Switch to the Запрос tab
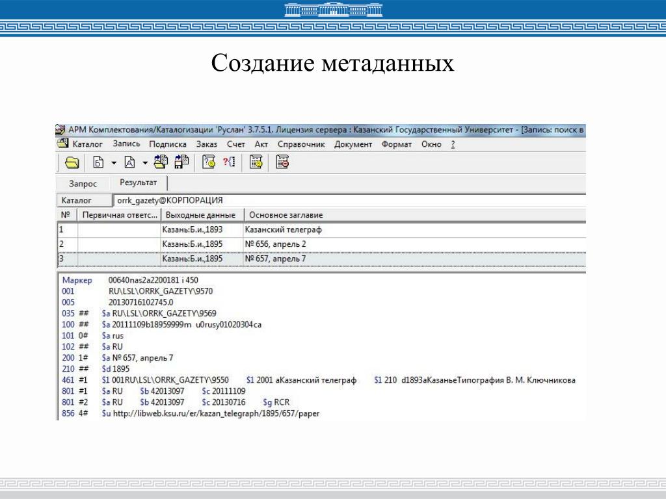 pyautogui.click(x=83, y=184)
